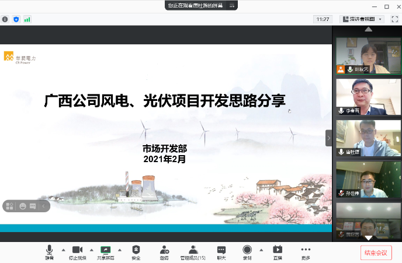Show previous participants with the up arrow
This screenshot has height=263, width=402.
[x=369, y=29]
